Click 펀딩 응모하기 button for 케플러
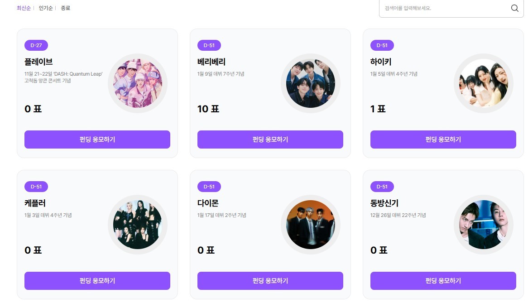 97,281
